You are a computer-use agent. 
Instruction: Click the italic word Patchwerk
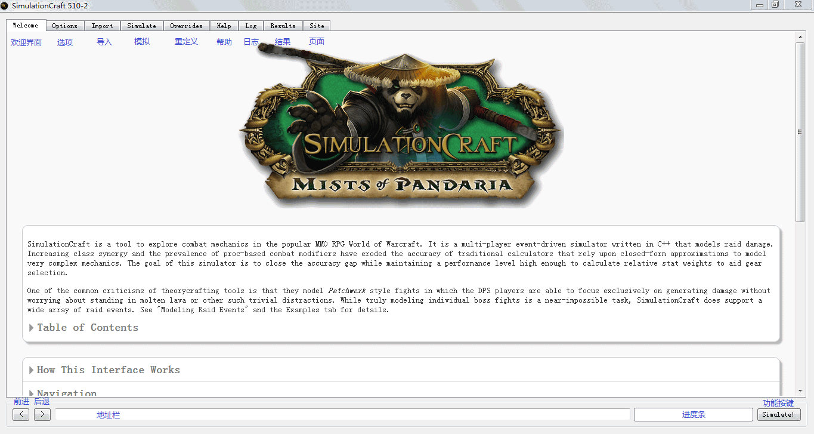pyautogui.click(x=346, y=291)
